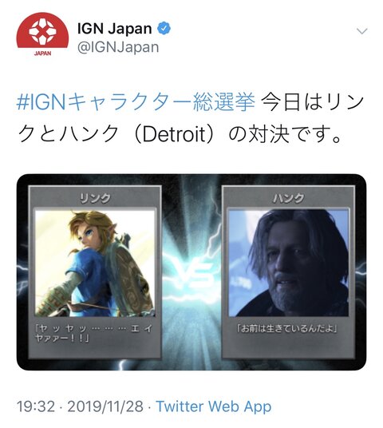Click the Detroit word in tweet text

pyautogui.click(x=174, y=135)
